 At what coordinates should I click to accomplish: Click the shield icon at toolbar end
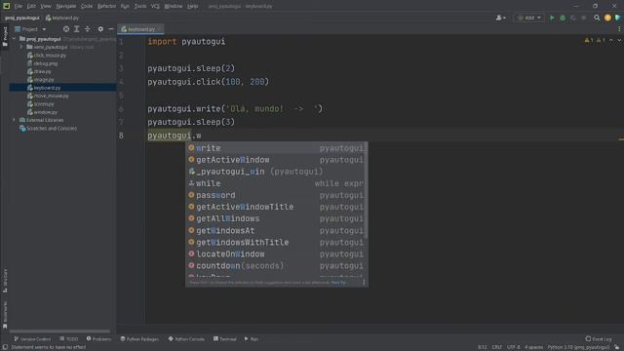(x=617, y=18)
